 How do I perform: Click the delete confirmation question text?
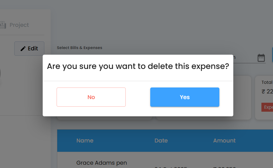pyautogui.click(x=138, y=66)
